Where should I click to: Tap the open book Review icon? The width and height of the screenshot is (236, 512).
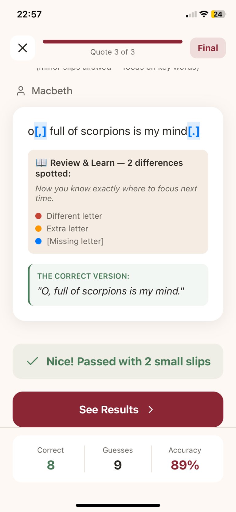click(41, 162)
